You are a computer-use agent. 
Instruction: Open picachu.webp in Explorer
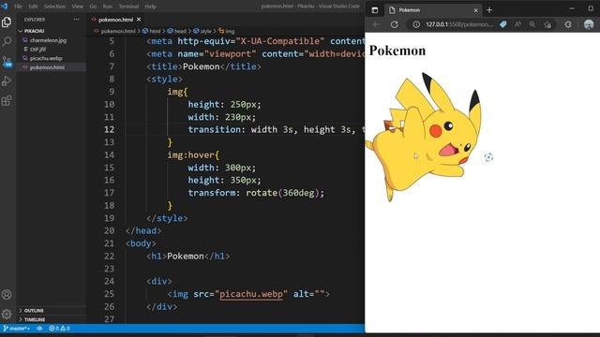click(x=46, y=58)
